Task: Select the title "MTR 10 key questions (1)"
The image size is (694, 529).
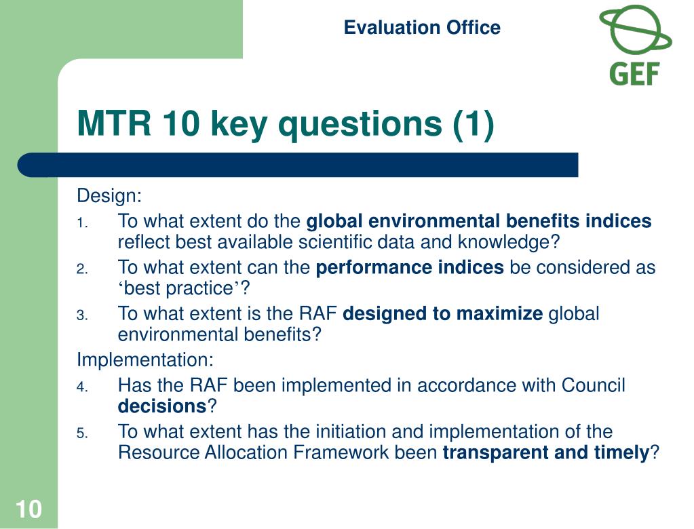Action: [286, 123]
